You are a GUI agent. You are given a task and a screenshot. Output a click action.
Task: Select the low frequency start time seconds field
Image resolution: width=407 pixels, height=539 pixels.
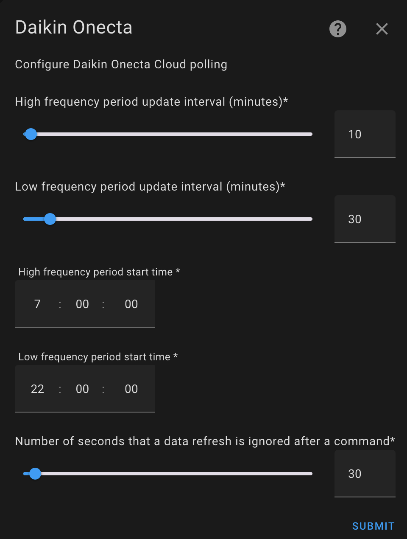point(131,389)
